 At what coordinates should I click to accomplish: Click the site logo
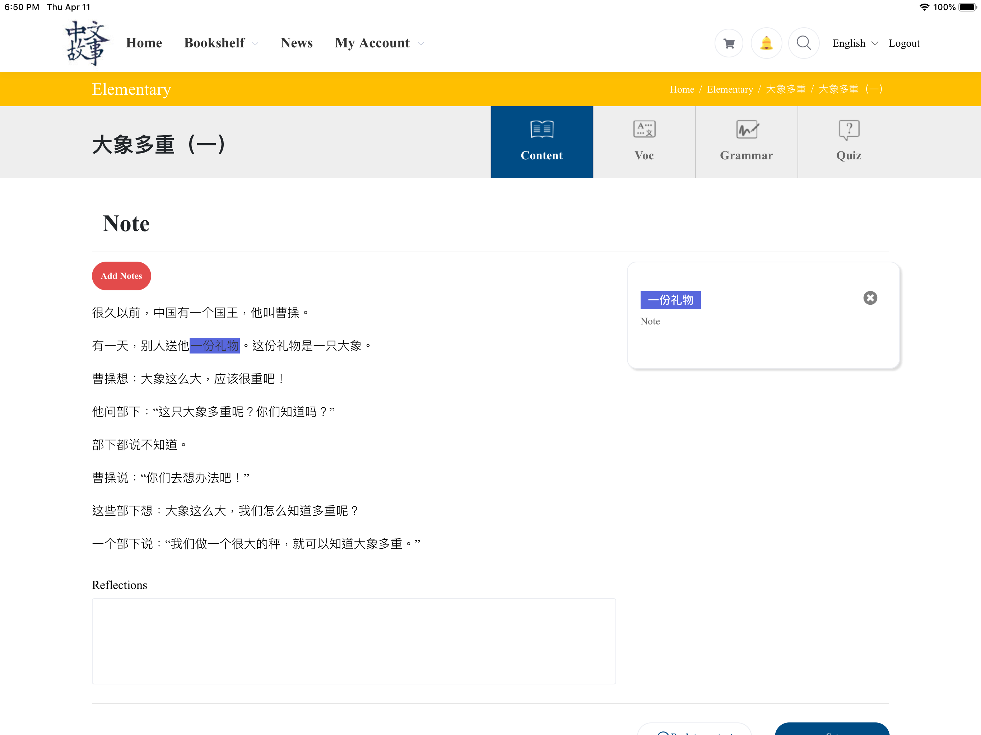pos(87,43)
